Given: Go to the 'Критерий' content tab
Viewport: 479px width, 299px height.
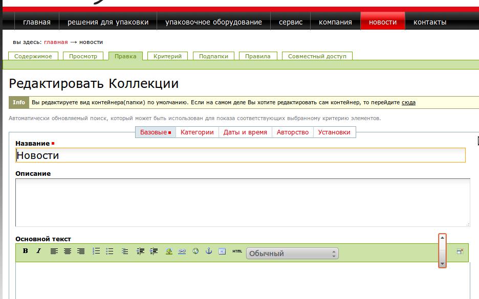Looking at the screenshot, I should pos(167,56).
